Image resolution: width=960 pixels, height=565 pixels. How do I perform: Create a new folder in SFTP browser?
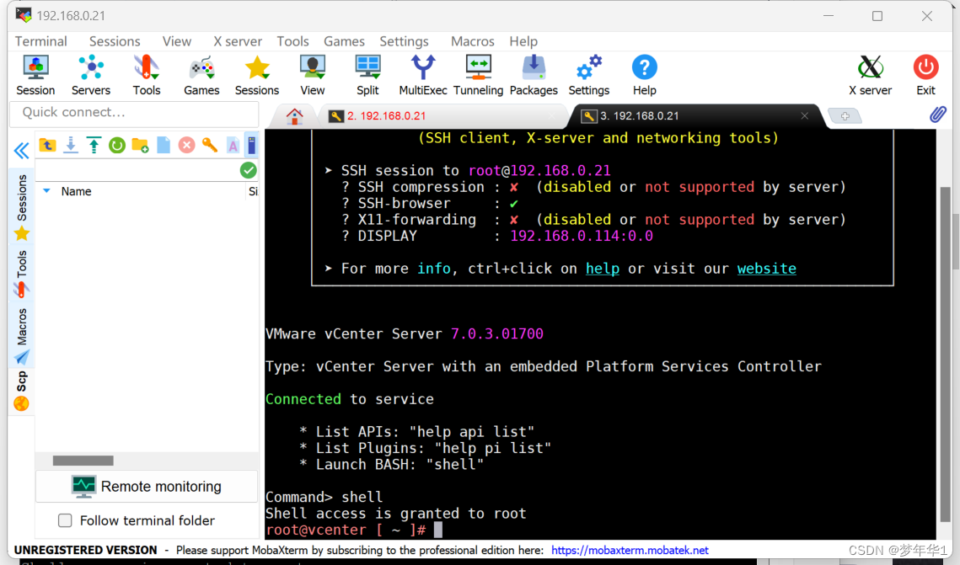(140, 145)
